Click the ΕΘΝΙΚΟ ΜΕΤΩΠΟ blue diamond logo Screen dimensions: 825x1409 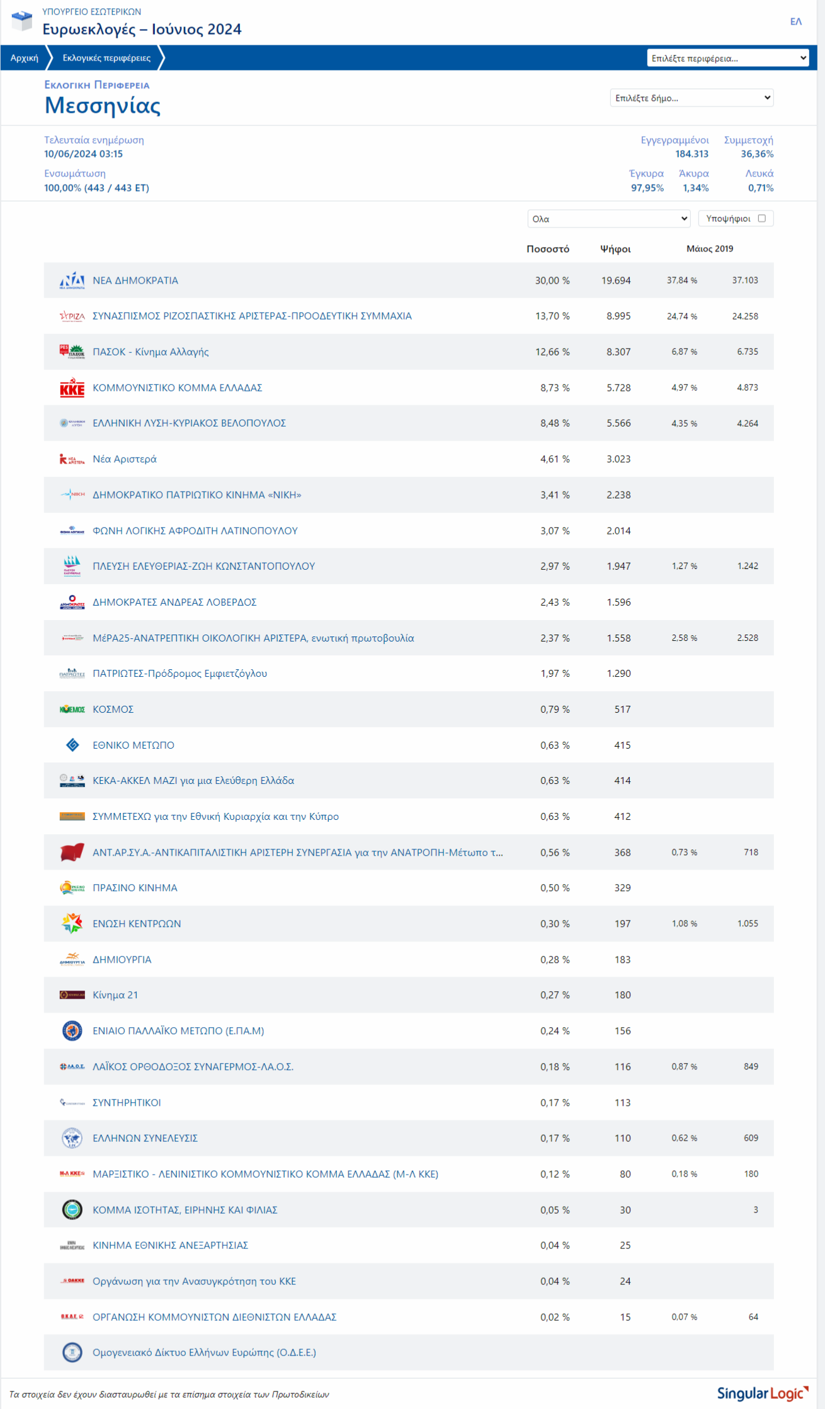(72, 745)
